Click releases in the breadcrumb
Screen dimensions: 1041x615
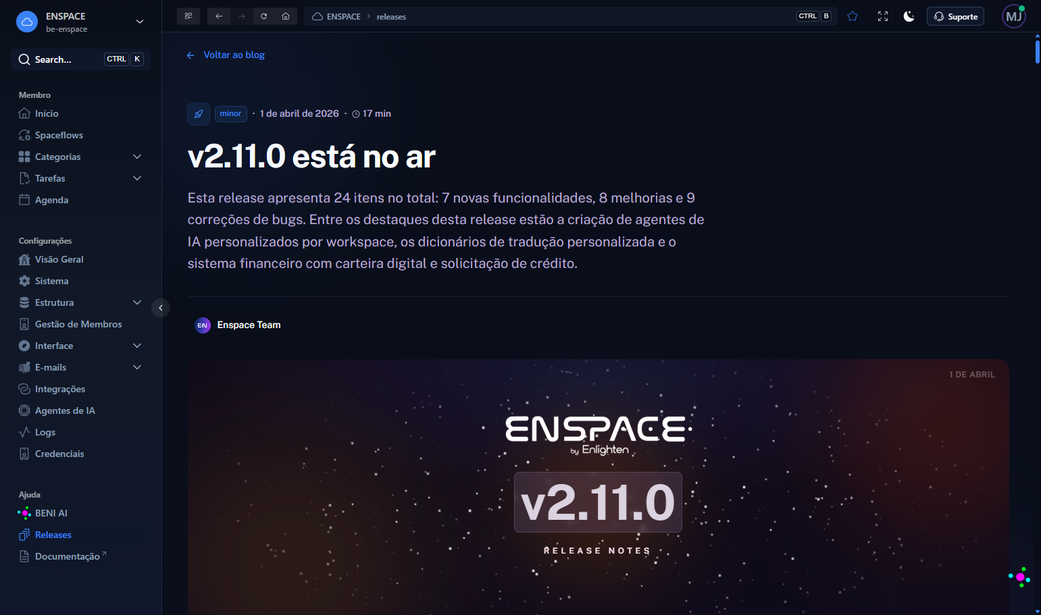pyautogui.click(x=391, y=16)
